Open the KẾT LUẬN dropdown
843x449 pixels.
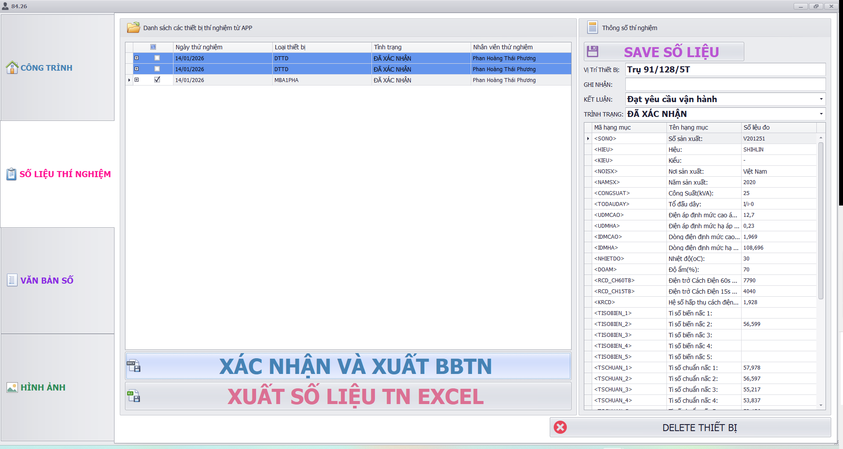point(821,99)
